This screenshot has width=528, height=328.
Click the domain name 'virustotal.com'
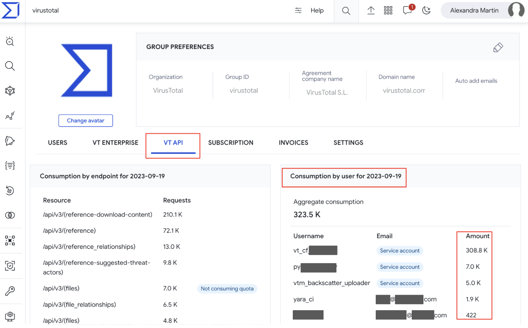click(404, 91)
